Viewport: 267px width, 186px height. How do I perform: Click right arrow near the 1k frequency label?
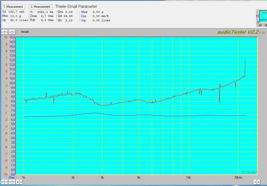click(x=21, y=182)
